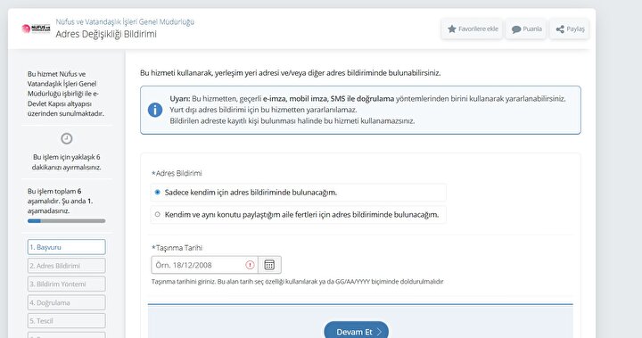Click the red warning icon in date field
642x338 pixels.
click(x=250, y=265)
